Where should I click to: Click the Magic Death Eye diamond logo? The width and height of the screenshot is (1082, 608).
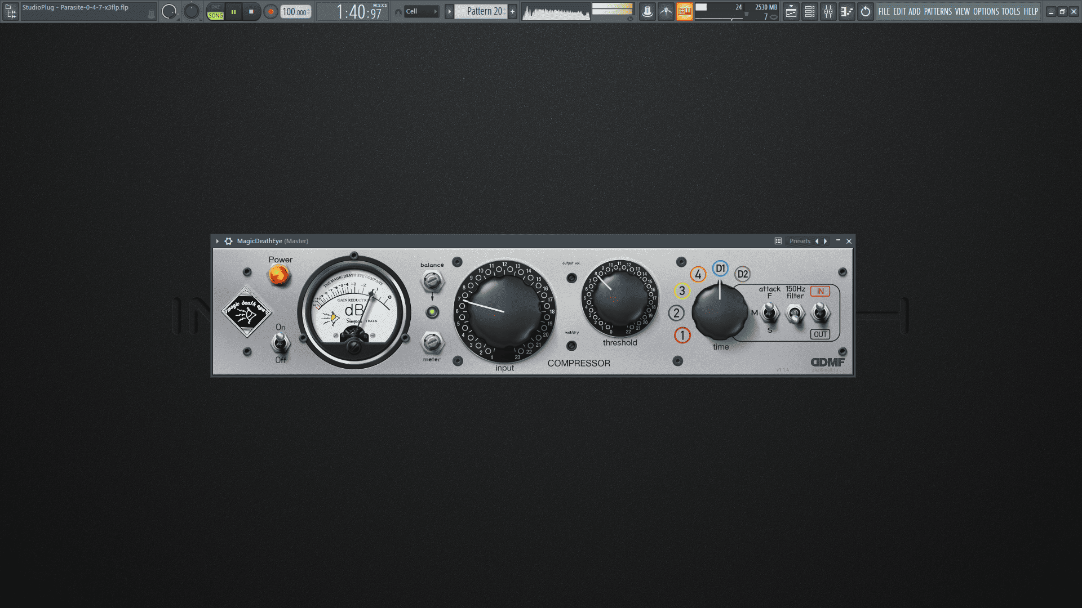coord(246,311)
